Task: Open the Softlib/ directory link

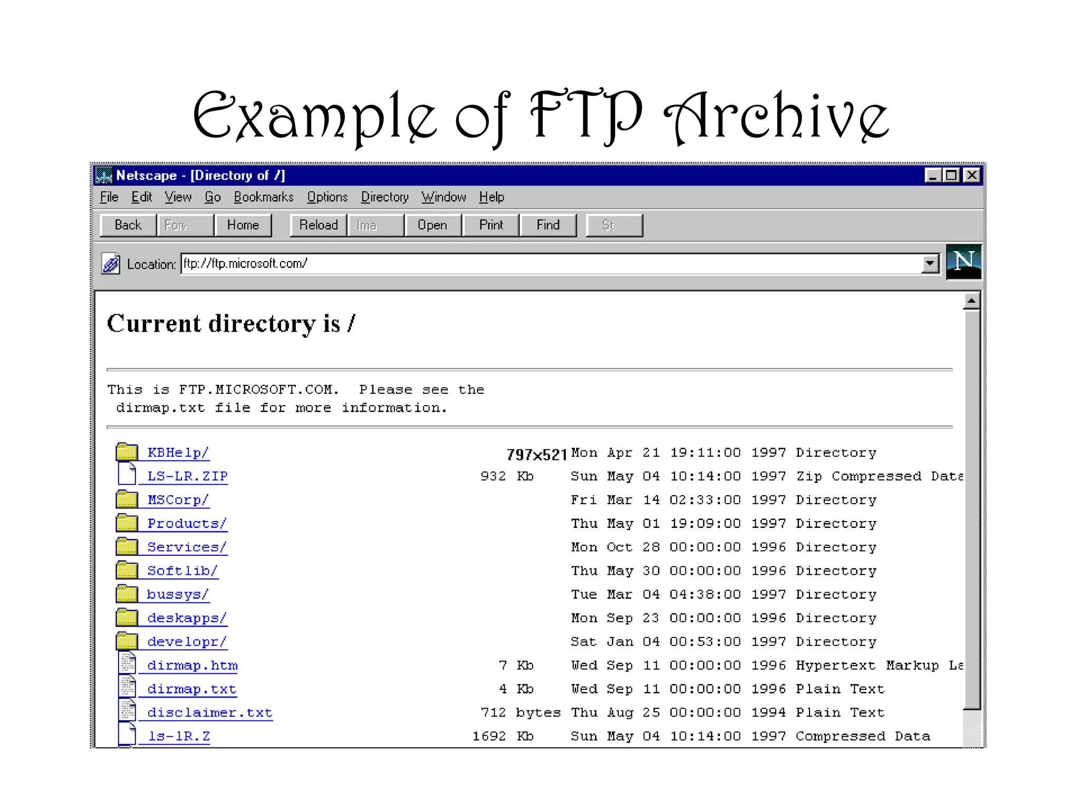Action: [182, 571]
